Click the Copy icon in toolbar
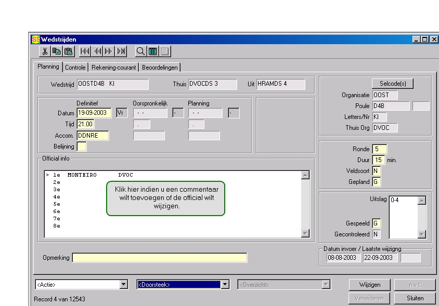The width and height of the screenshot is (439, 306). click(x=57, y=51)
